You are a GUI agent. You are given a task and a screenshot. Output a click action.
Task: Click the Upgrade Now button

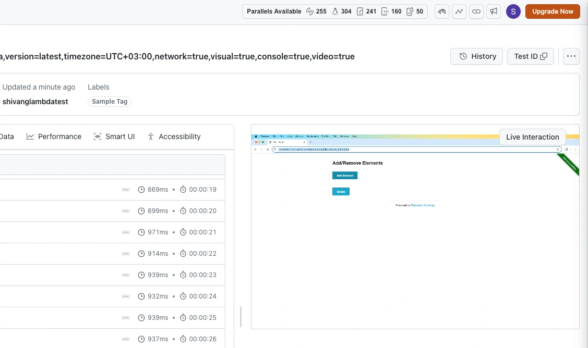[553, 11]
